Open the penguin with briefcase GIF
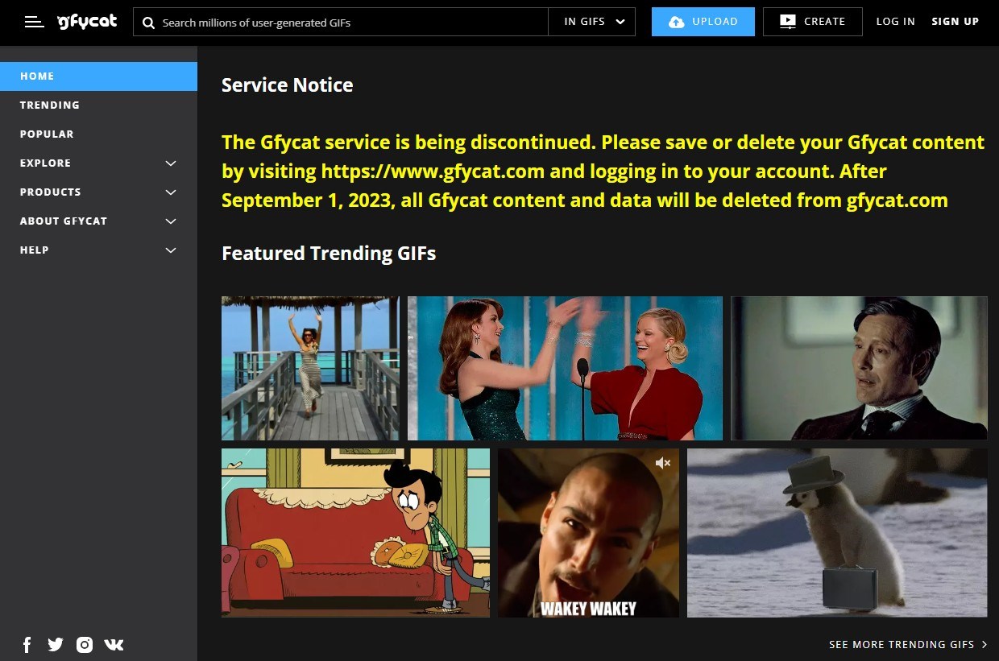 (837, 533)
